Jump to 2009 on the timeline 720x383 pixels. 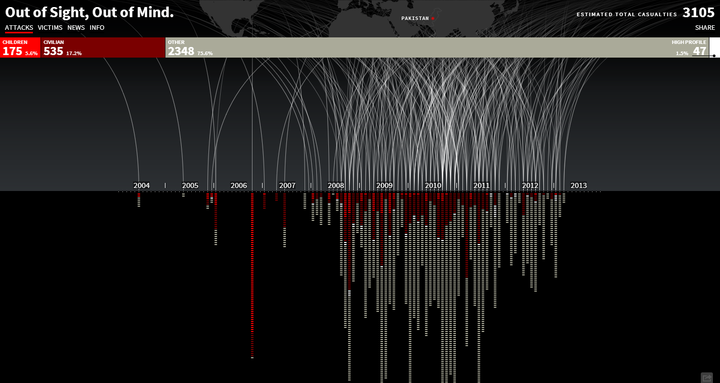click(x=385, y=185)
